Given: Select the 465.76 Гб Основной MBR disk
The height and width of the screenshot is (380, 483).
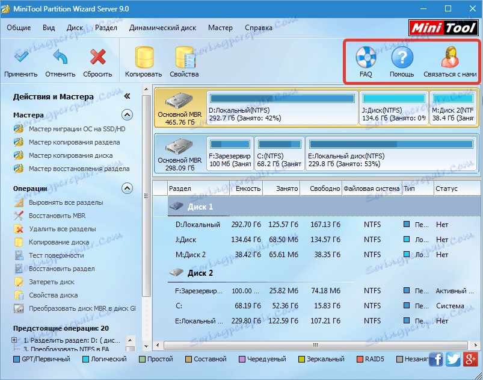Looking at the screenshot, I should click(x=180, y=108).
